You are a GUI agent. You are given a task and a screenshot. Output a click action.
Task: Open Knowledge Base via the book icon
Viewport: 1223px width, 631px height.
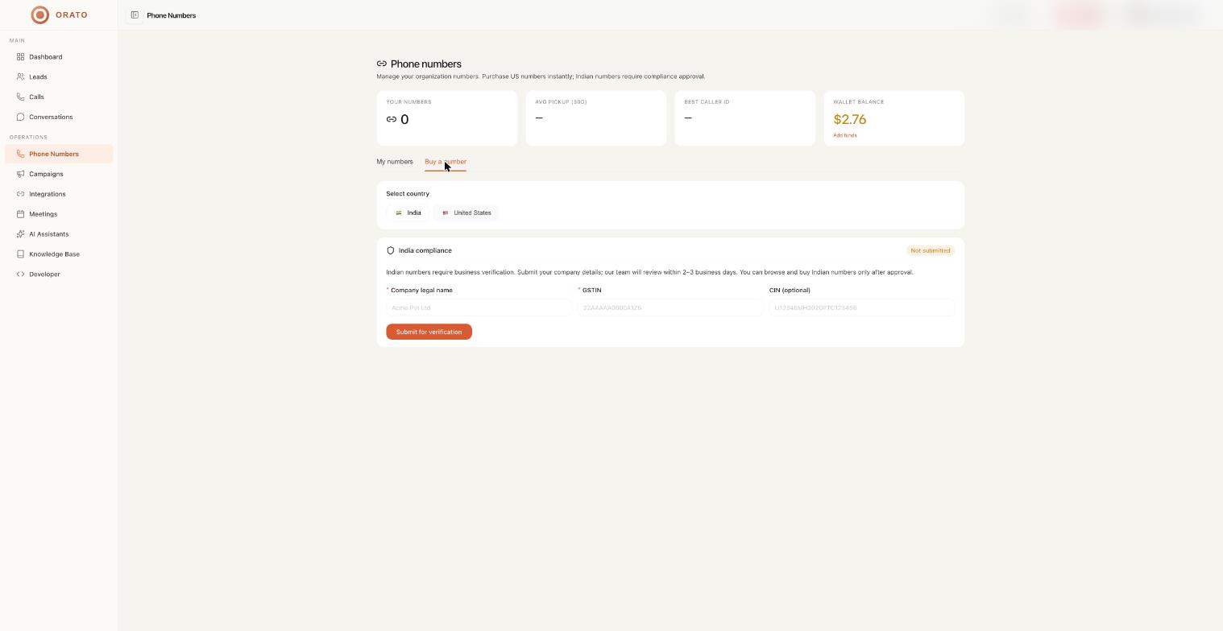[21, 254]
